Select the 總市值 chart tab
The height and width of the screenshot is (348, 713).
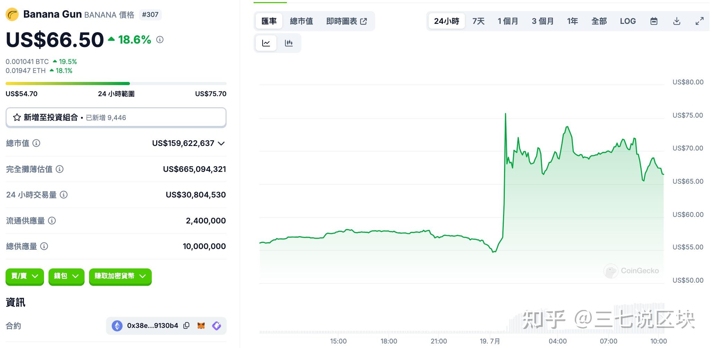tap(301, 21)
